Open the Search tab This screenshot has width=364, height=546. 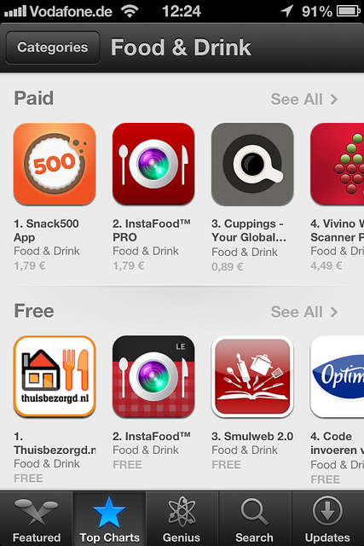click(254, 519)
